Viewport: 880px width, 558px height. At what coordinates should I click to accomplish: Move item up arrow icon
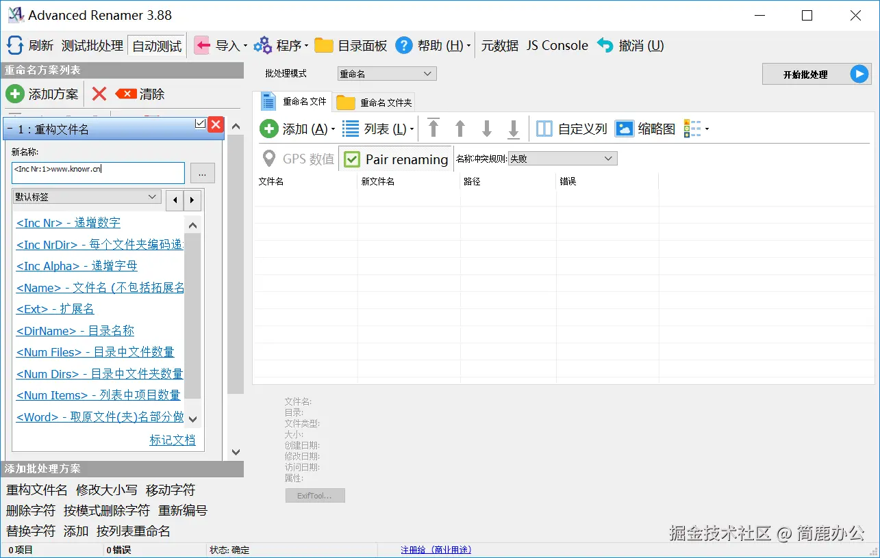(460, 129)
